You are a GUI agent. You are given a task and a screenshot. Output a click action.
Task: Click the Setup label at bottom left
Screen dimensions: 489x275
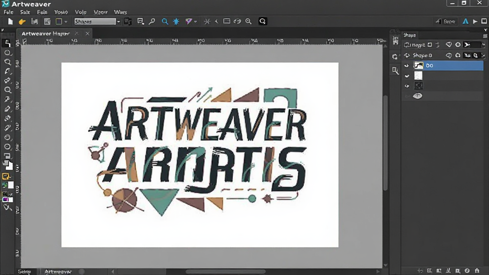[24, 272]
